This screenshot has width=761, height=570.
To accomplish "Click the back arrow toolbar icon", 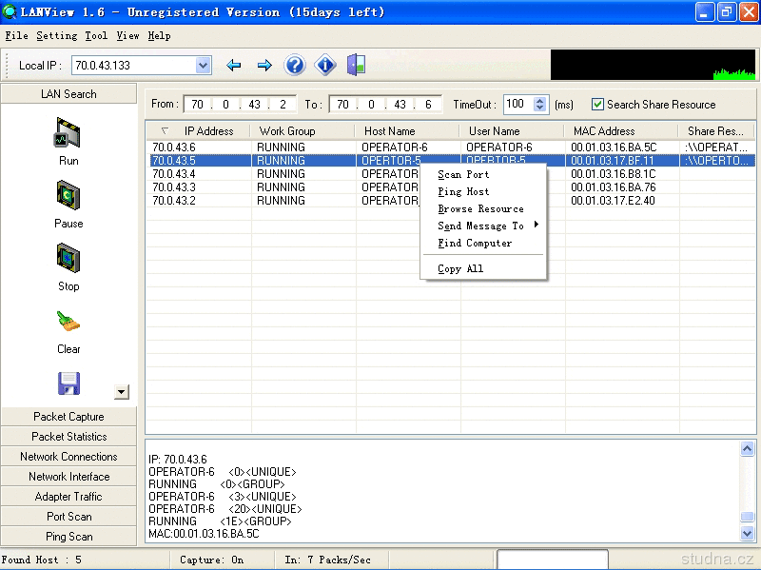I will 234,66.
